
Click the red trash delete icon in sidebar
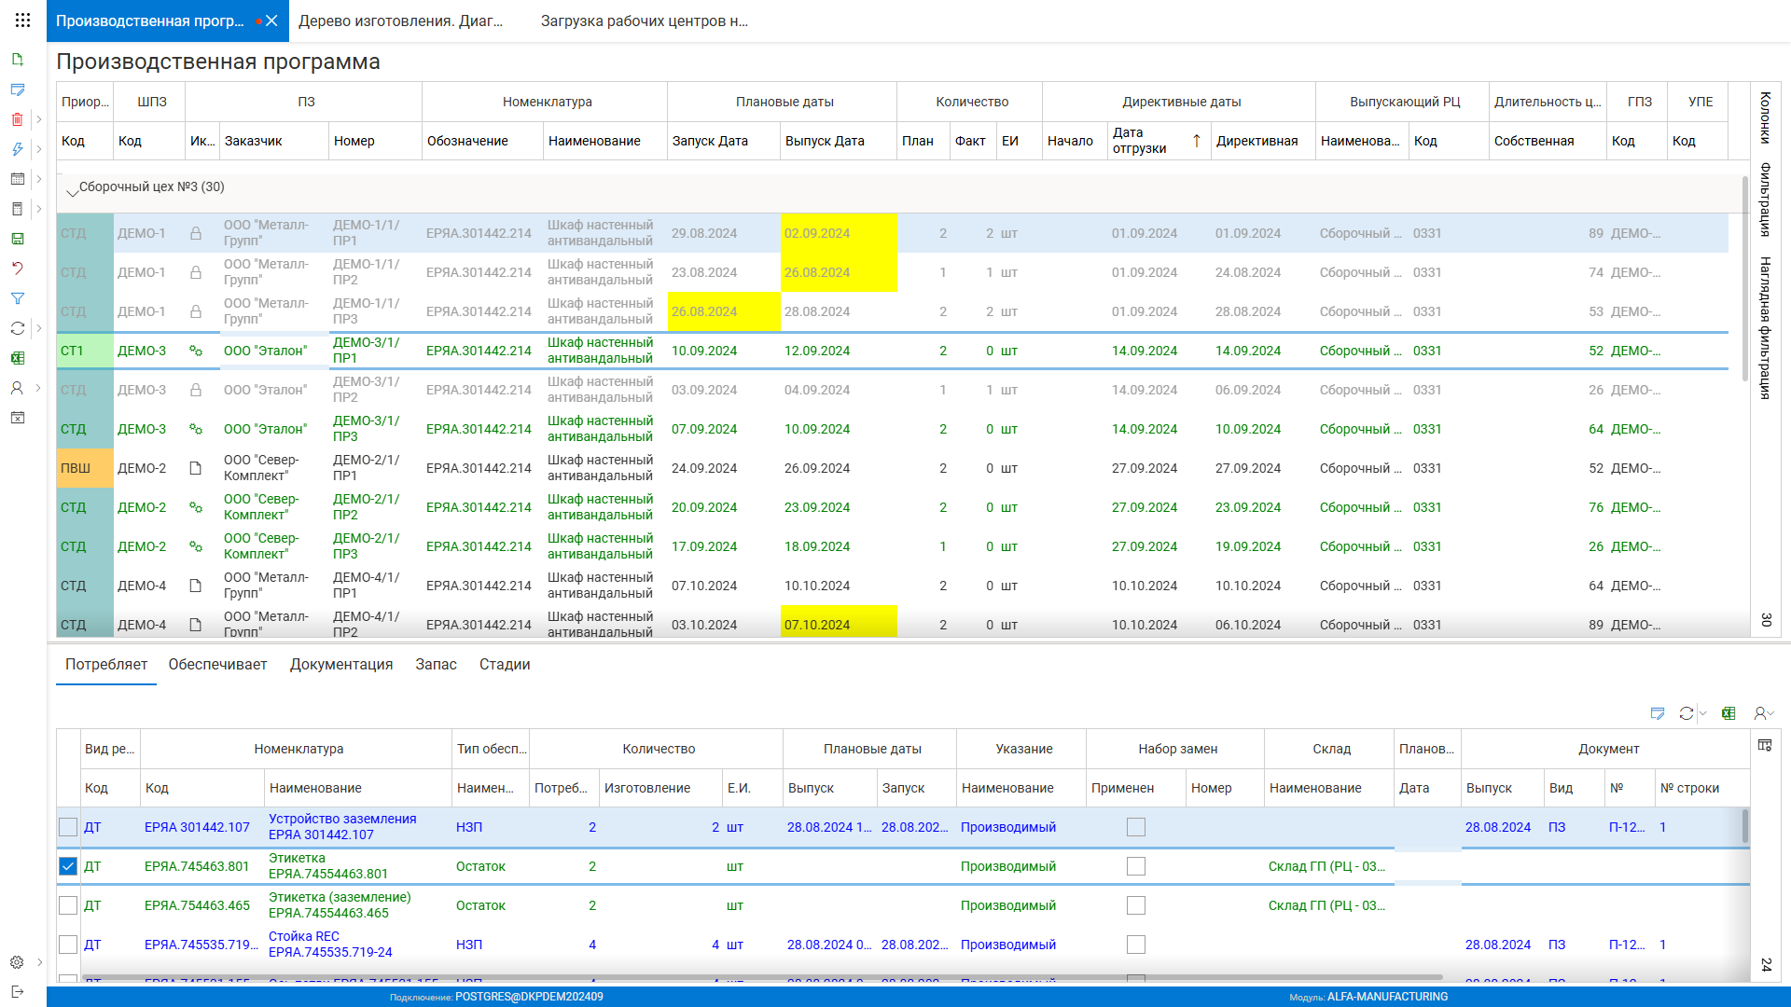coord(17,119)
